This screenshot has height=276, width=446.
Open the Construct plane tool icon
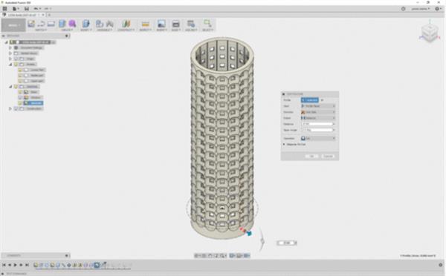point(126,24)
